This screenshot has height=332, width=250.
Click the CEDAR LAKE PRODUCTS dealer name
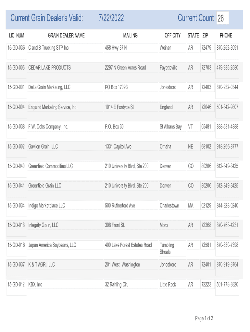coord(49,68)
